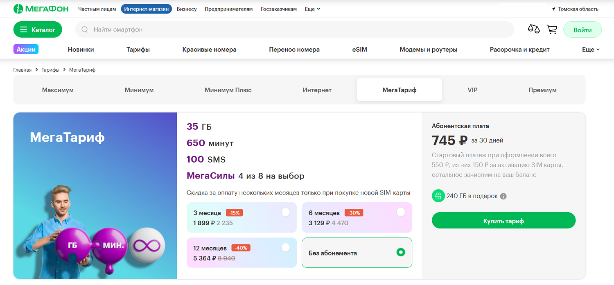614x285 pixels.
Task: Expand the Еще dropdown in category navigation
Action: pyautogui.click(x=591, y=50)
